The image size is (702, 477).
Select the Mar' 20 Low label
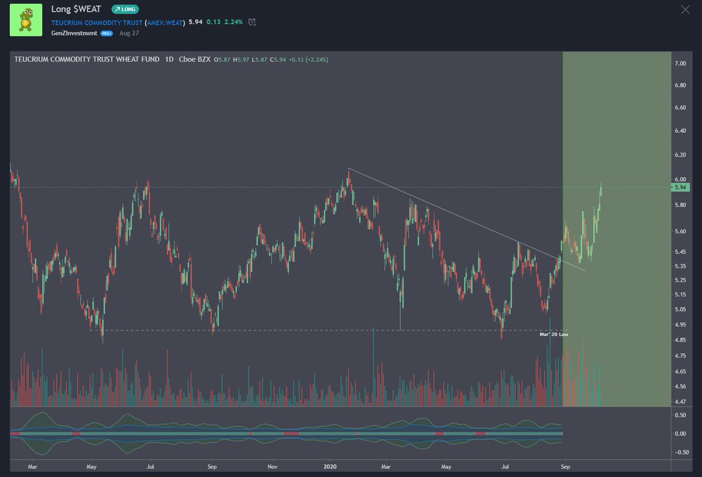tap(553, 334)
